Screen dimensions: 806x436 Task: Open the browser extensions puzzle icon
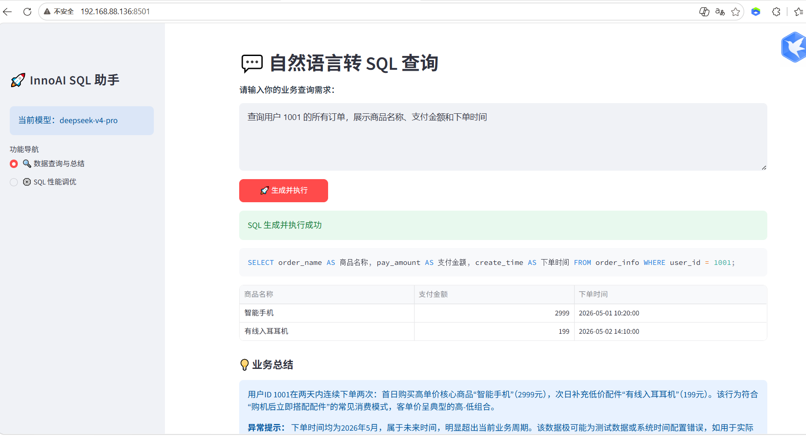(776, 12)
